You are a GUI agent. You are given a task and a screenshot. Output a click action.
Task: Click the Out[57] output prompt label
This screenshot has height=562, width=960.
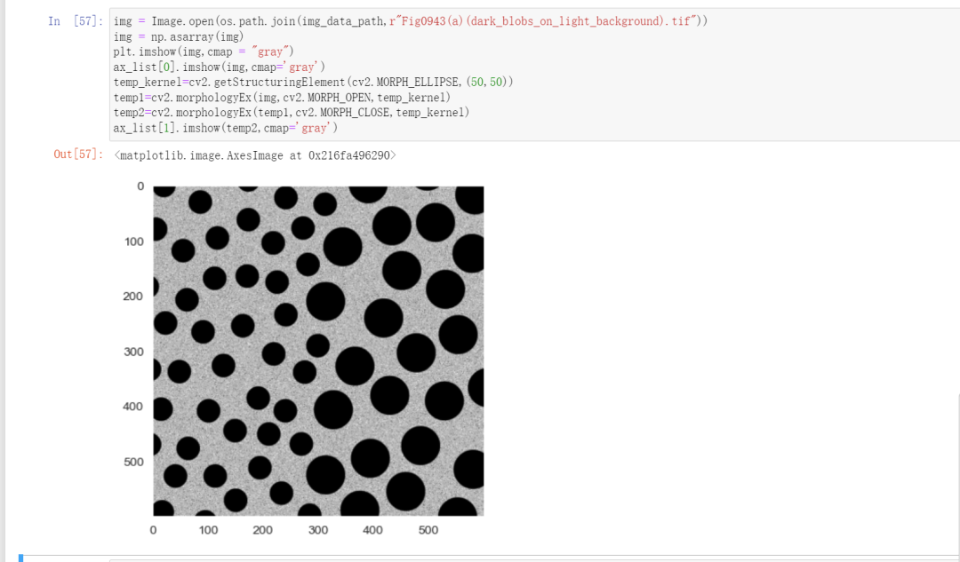(77, 154)
